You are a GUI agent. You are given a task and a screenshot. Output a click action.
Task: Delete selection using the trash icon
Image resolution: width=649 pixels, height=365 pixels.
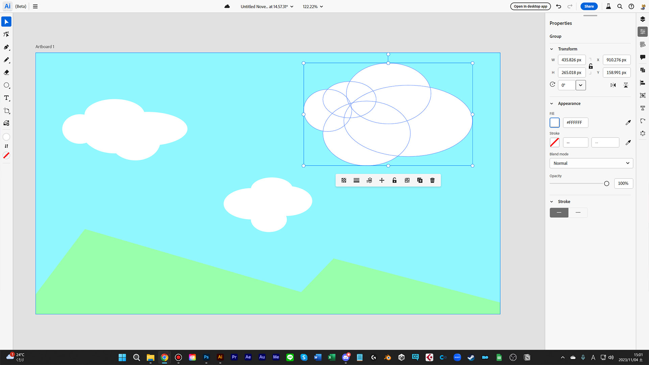pyautogui.click(x=432, y=180)
